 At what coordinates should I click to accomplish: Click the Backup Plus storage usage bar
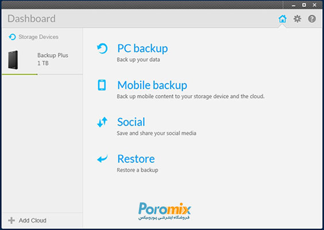tap(43, 74)
